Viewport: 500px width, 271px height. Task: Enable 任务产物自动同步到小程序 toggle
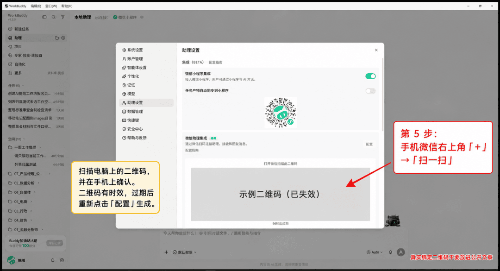tap(370, 91)
